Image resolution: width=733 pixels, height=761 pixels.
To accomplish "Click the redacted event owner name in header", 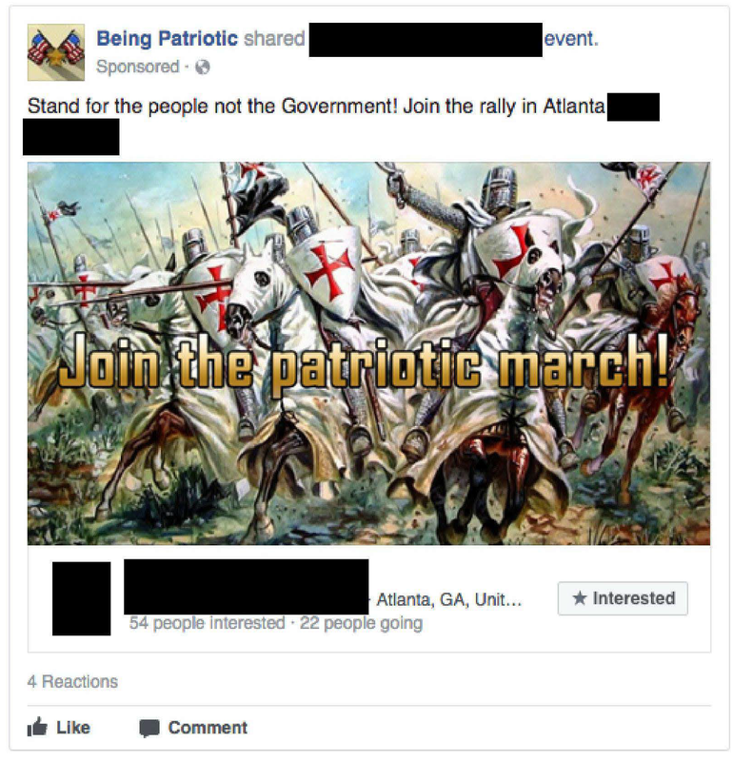I will click(x=426, y=39).
